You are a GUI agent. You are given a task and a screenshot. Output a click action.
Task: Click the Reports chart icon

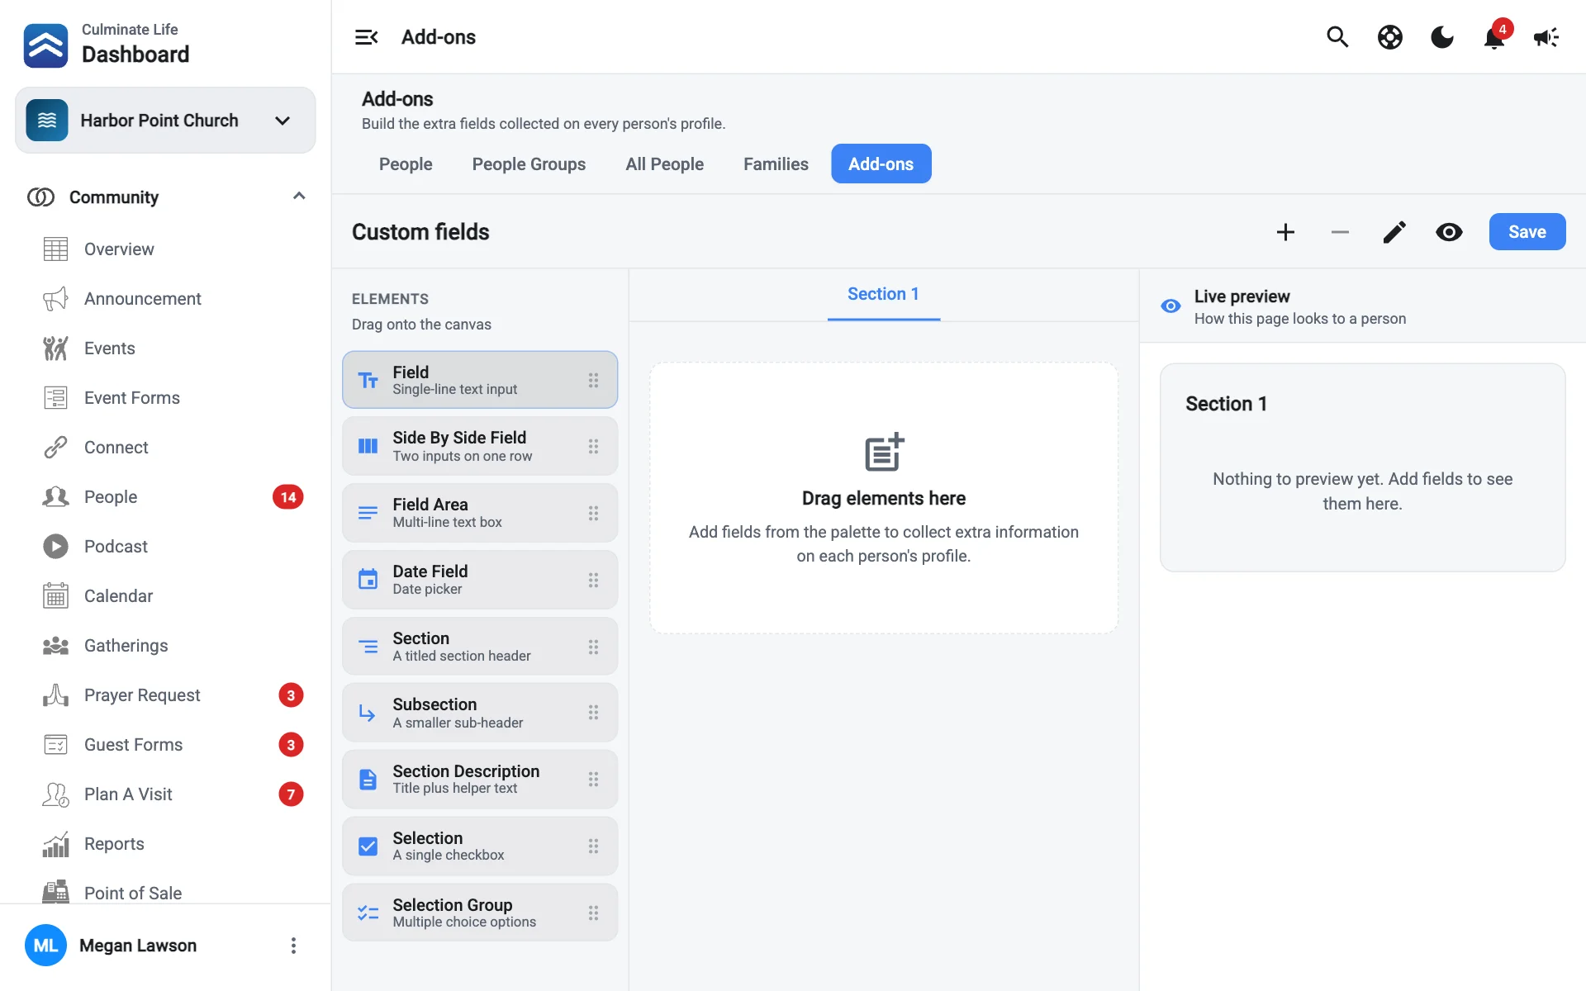[x=55, y=844]
